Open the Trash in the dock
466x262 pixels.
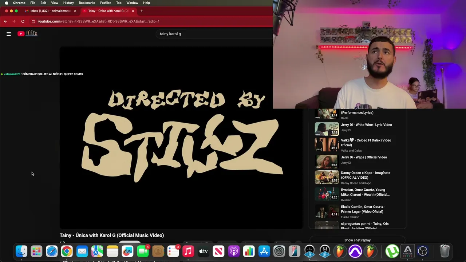[x=445, y=251]
